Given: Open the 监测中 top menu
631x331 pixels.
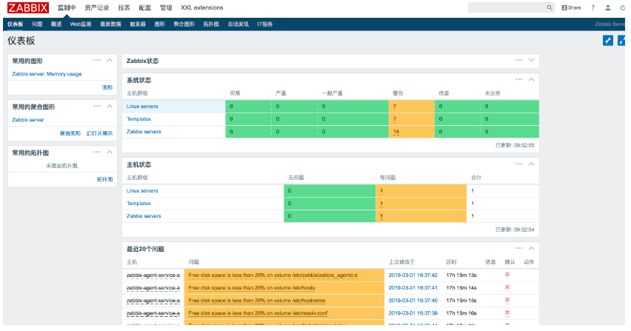Looking at the screenshot, I should pyautogui.click(x=67, y=7).
